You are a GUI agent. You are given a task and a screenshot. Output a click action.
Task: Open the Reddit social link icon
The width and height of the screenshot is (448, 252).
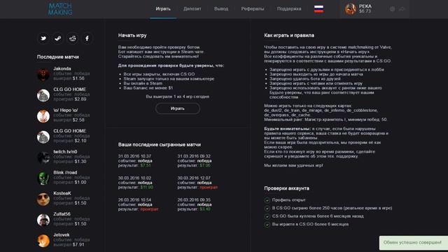tap(73, 38)
